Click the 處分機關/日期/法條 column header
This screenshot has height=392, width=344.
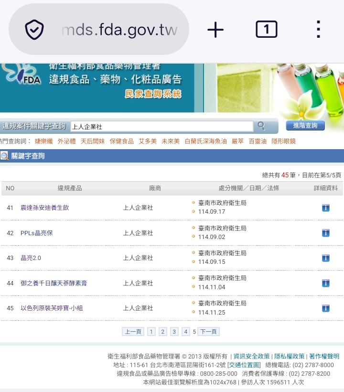[249, 188]
